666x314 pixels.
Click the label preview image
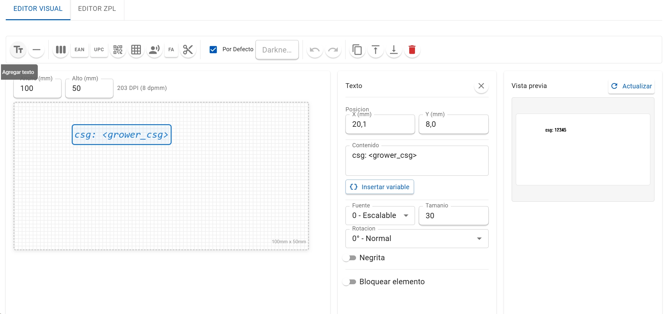click(x=583, y=149)
